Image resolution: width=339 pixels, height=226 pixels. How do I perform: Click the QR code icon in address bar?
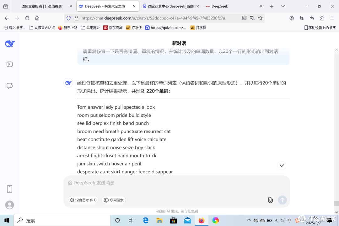tap(244, 18)
